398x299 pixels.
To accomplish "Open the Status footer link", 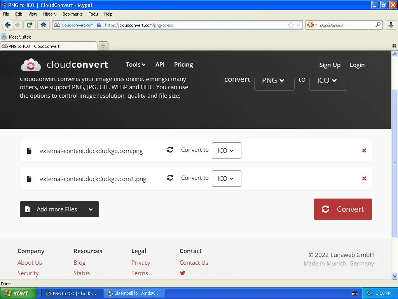I will (82, 273).
